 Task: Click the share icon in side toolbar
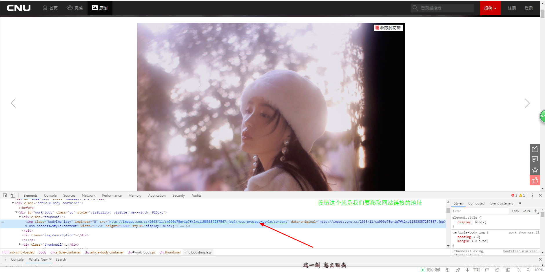point(535,149)
